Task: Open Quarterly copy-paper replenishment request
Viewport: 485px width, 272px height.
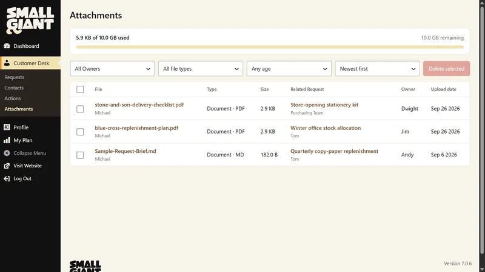Action: (334, 151)
